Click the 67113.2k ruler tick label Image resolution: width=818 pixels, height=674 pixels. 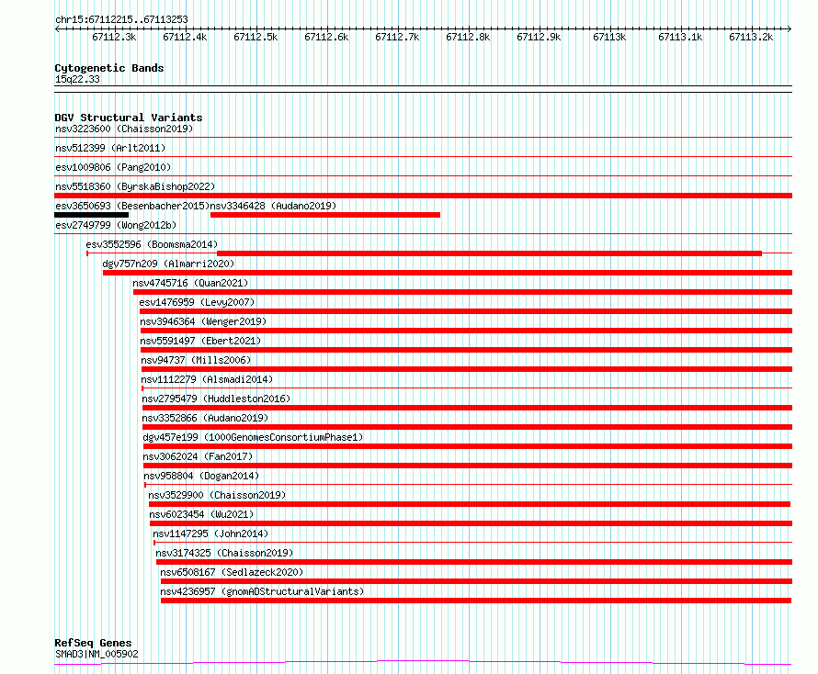coord(751,37)
